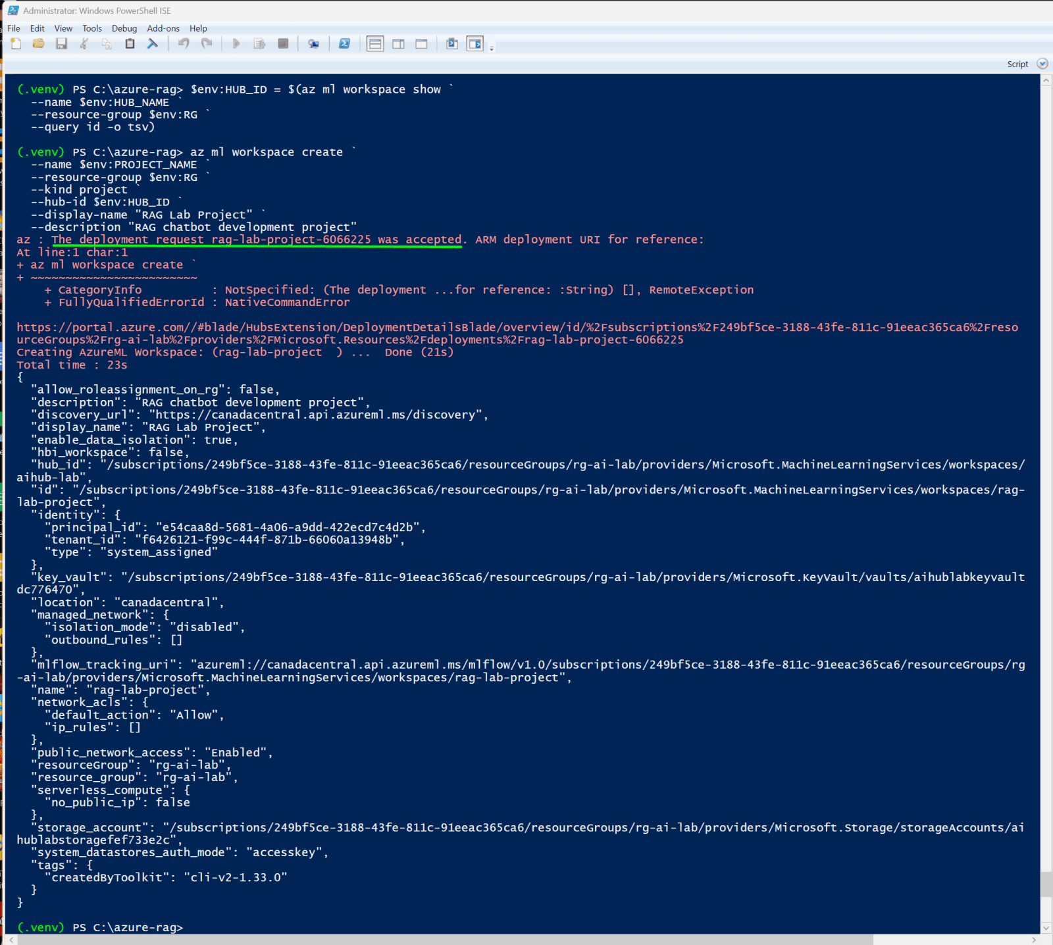Click the vertical scrollbar thumb in console

point(1046,884)
